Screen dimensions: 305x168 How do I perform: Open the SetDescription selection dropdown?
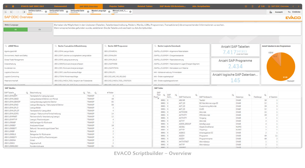[36, 12]
